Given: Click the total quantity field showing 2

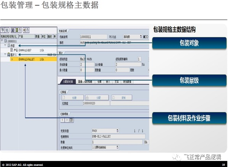Looking at the screenshot, I should (x=128, y=64).
